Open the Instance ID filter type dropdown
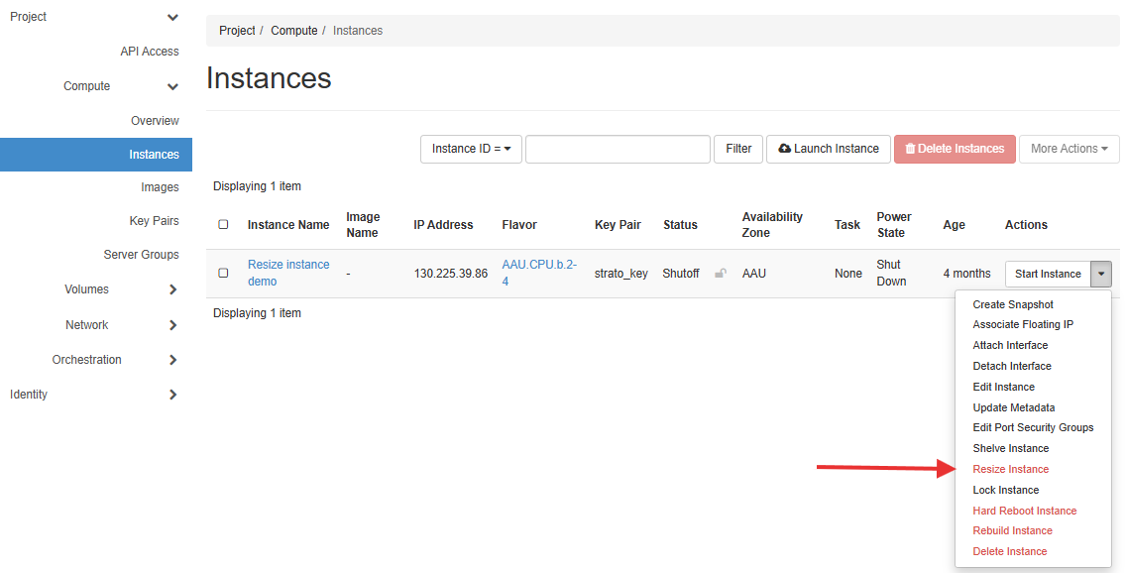The width and height of the screenshot is (1126, 573). click(x=471, y=149)
